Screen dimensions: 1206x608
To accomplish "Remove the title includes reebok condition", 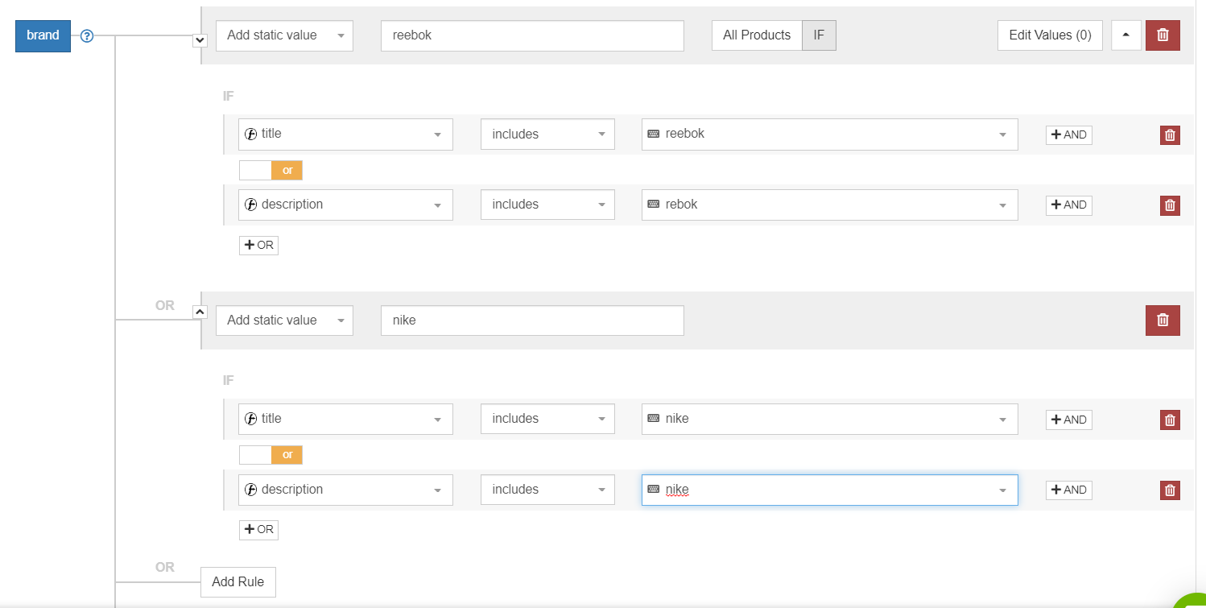I will click(1171, 135).
